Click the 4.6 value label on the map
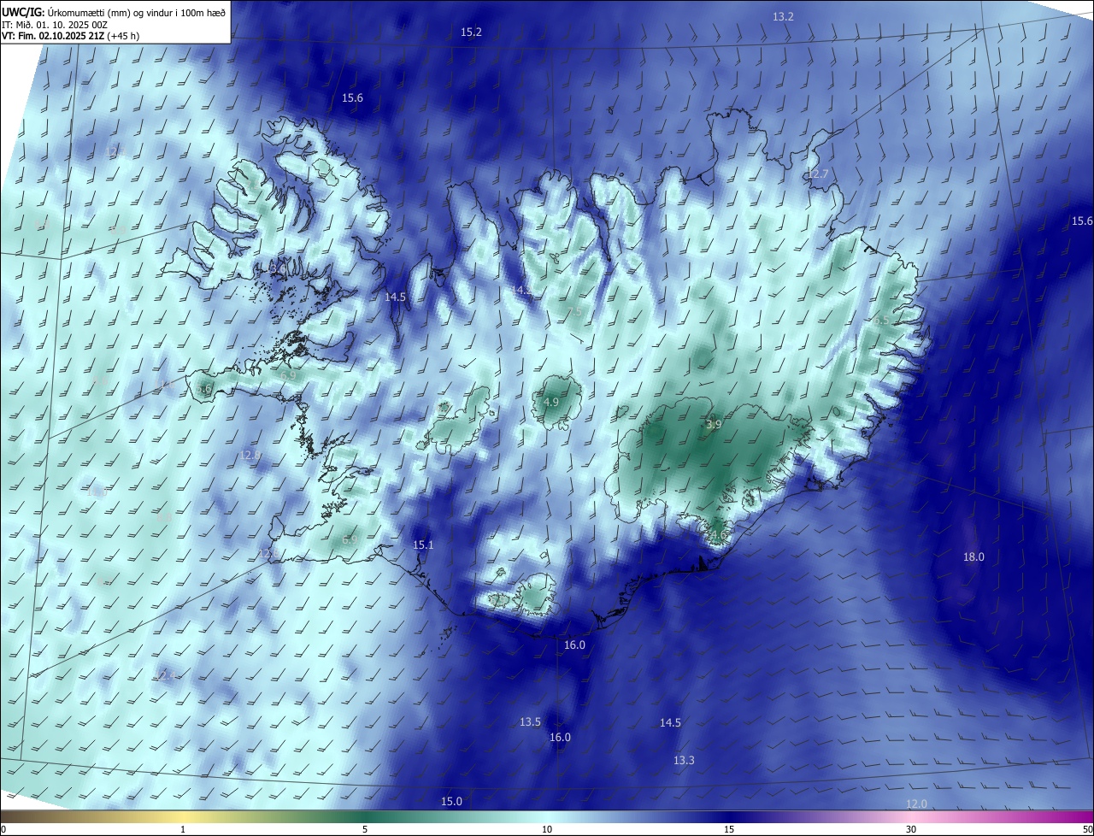Image resolution: width=1094 pixels, height=836 pixels. [x=720, y=534]
